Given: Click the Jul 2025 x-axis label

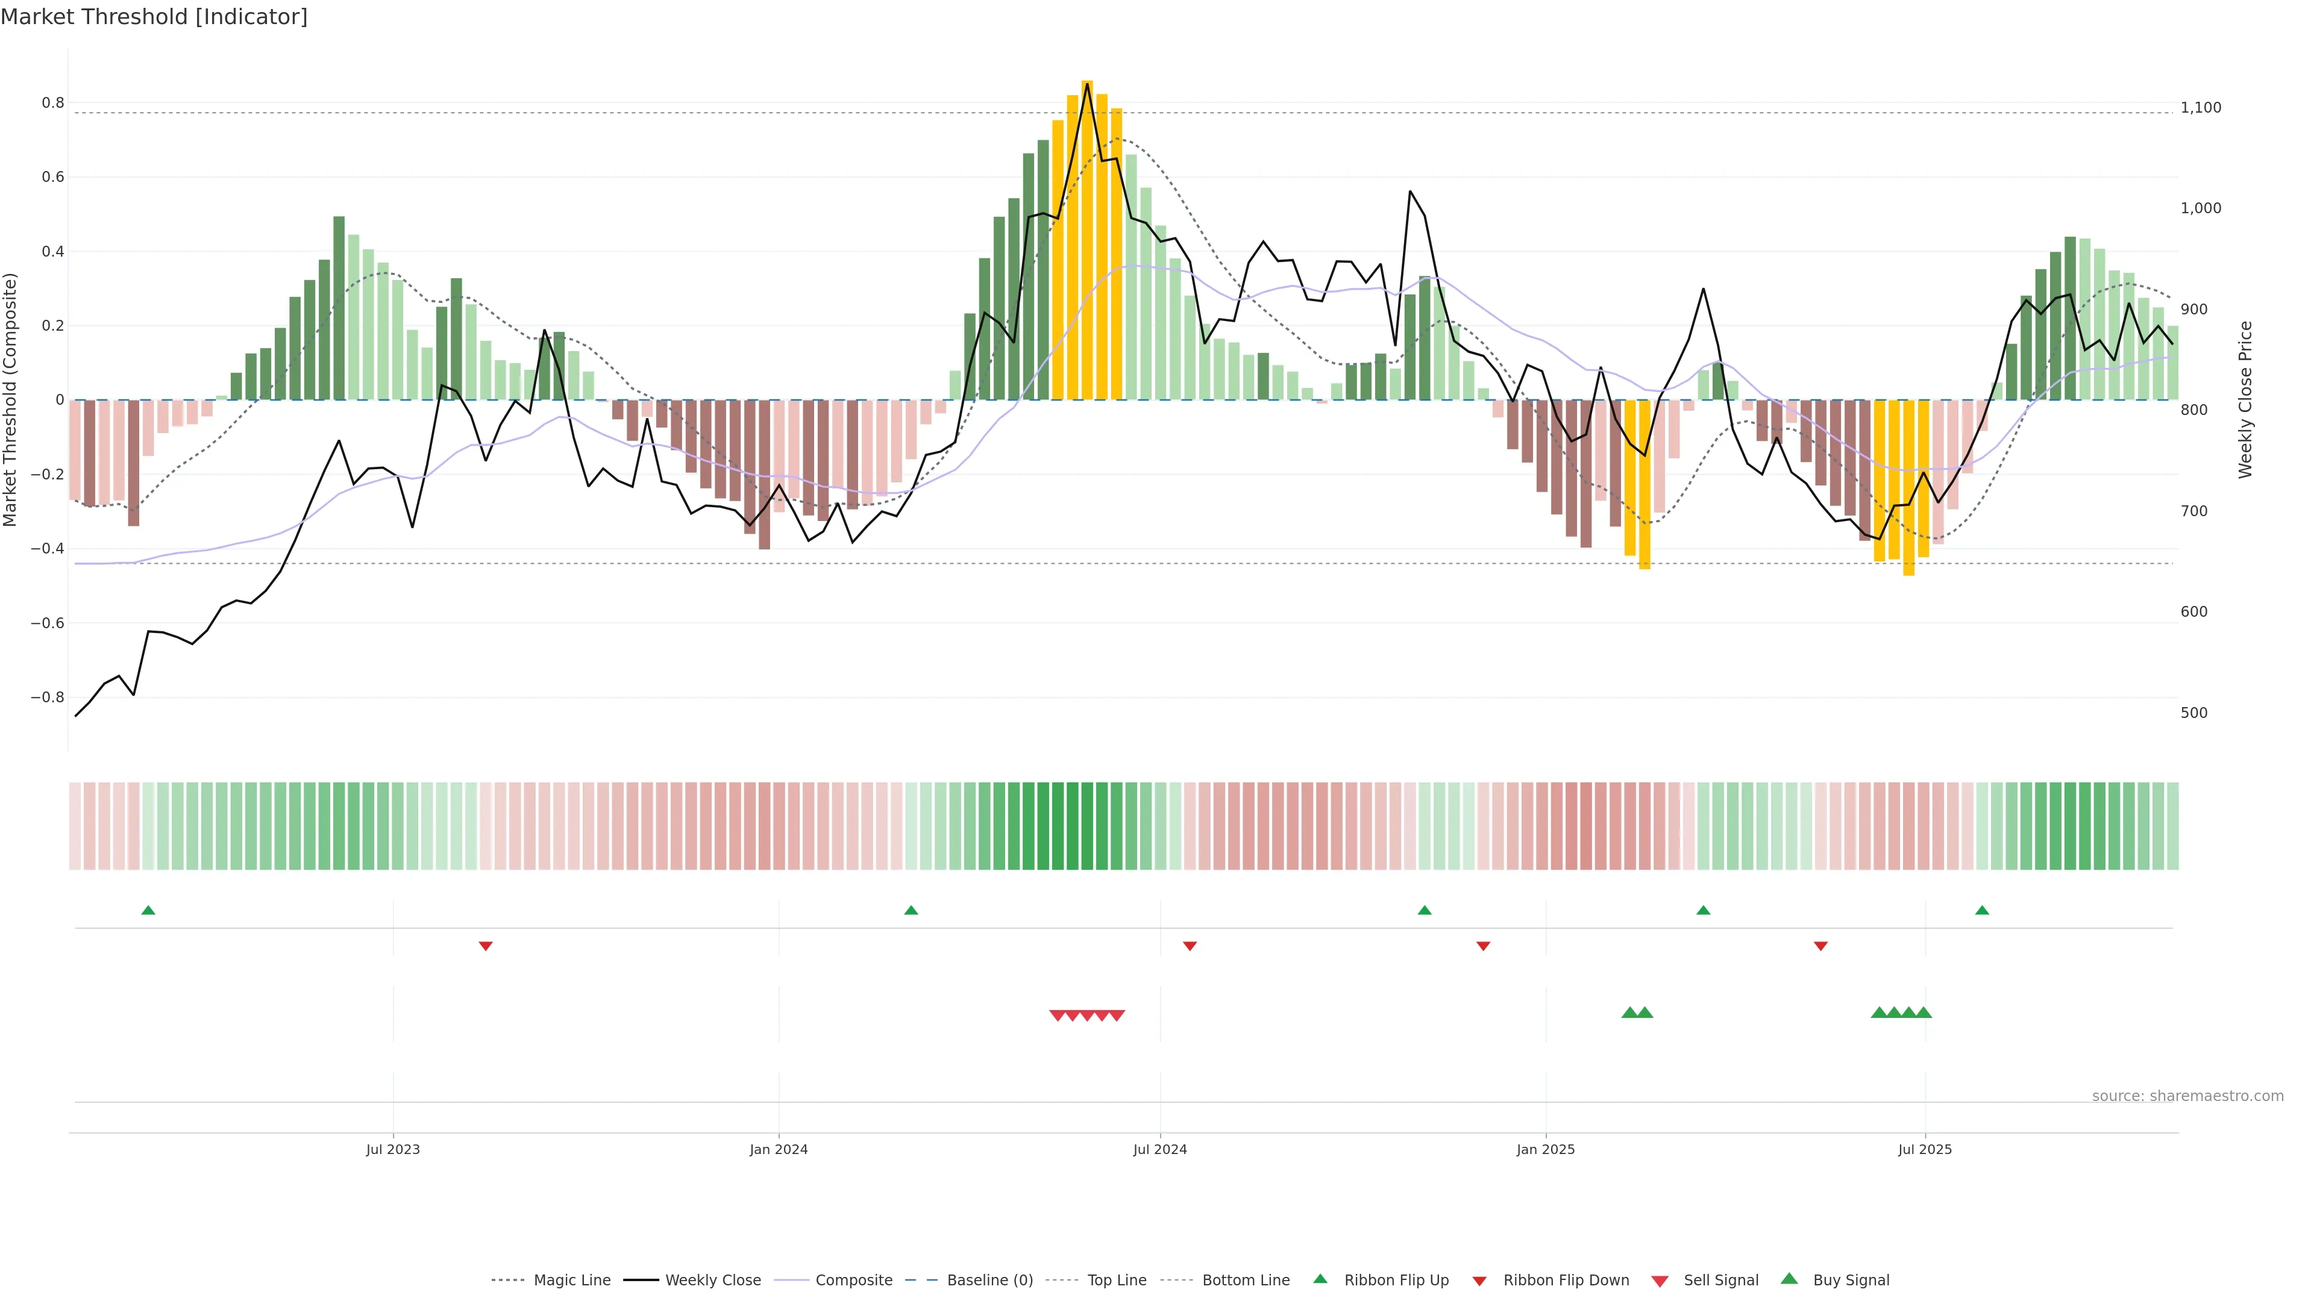Looking at the screenshot, I should [1924, 1149].
